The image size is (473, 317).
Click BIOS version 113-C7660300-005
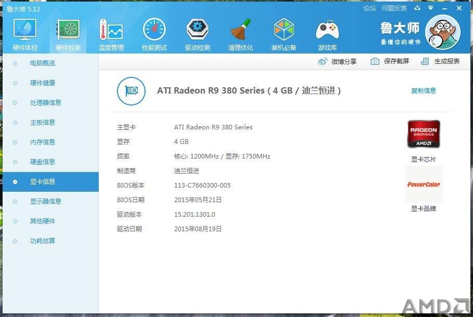pos(202,185)
